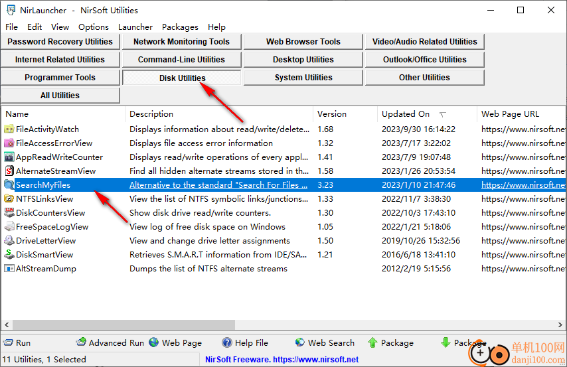Sort list by the Description column header
This screenshot has height=367, width=567.
(219, 114)
